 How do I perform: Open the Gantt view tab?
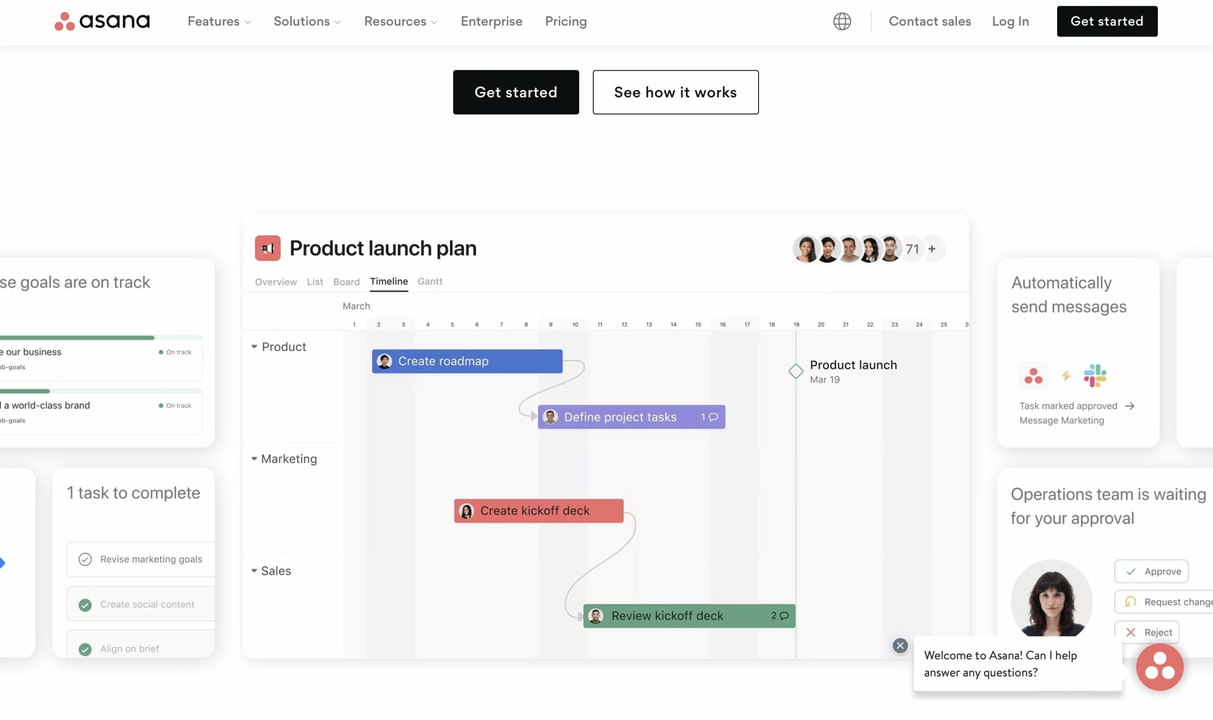(x=430, y=281)
